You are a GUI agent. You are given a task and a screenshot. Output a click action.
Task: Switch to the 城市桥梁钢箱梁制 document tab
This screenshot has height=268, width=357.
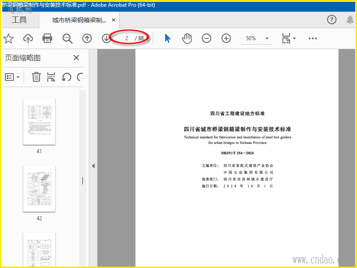(x=79, y=20)
